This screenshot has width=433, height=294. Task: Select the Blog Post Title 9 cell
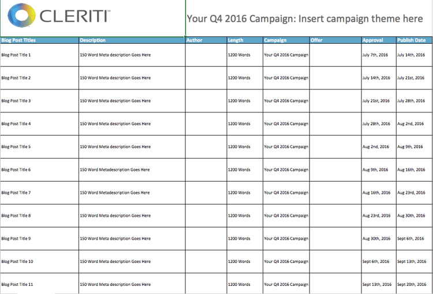click(39, 239)
